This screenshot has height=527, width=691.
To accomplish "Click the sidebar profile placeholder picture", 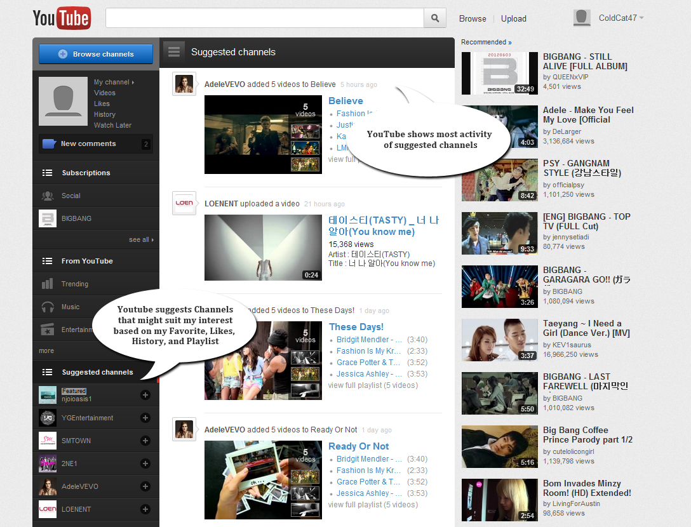I will tap(63, 102).
